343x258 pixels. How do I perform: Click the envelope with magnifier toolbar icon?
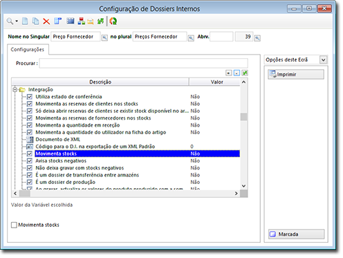pyautogui.click(x=91, y=21)
